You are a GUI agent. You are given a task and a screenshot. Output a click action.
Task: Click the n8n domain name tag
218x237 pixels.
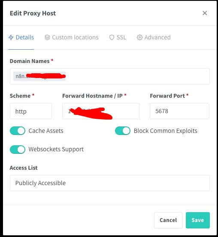[x=39, y=76]
